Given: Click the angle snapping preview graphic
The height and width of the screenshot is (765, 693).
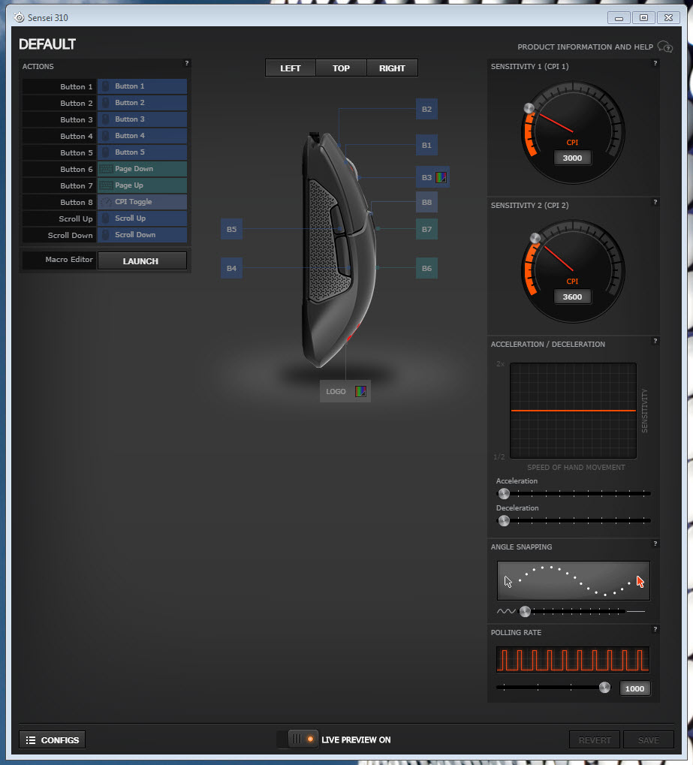Looking at the screenshot, I should pos(574,580).
